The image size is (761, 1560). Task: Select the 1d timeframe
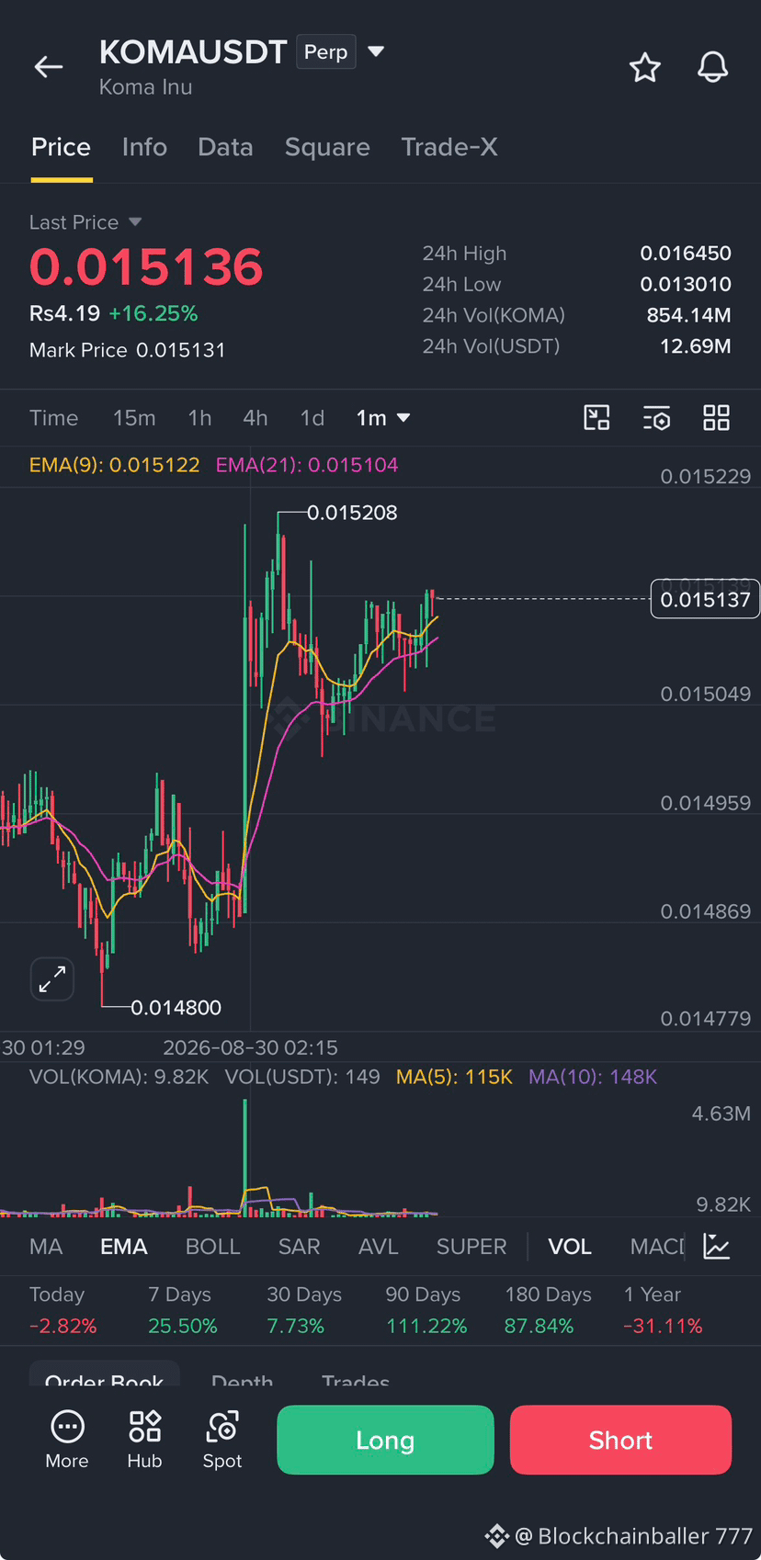[312, 418]
